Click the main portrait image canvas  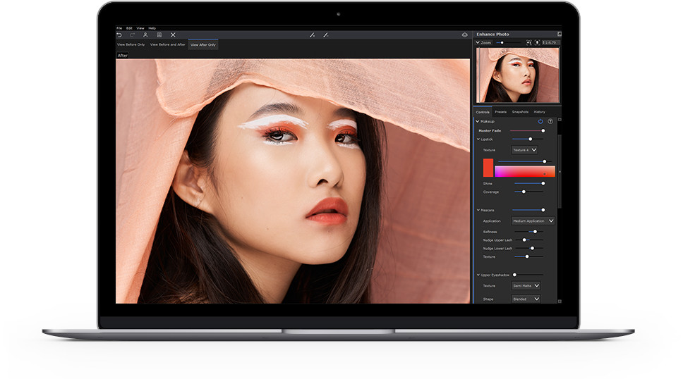pyautogui.click(x=293, y=181)
